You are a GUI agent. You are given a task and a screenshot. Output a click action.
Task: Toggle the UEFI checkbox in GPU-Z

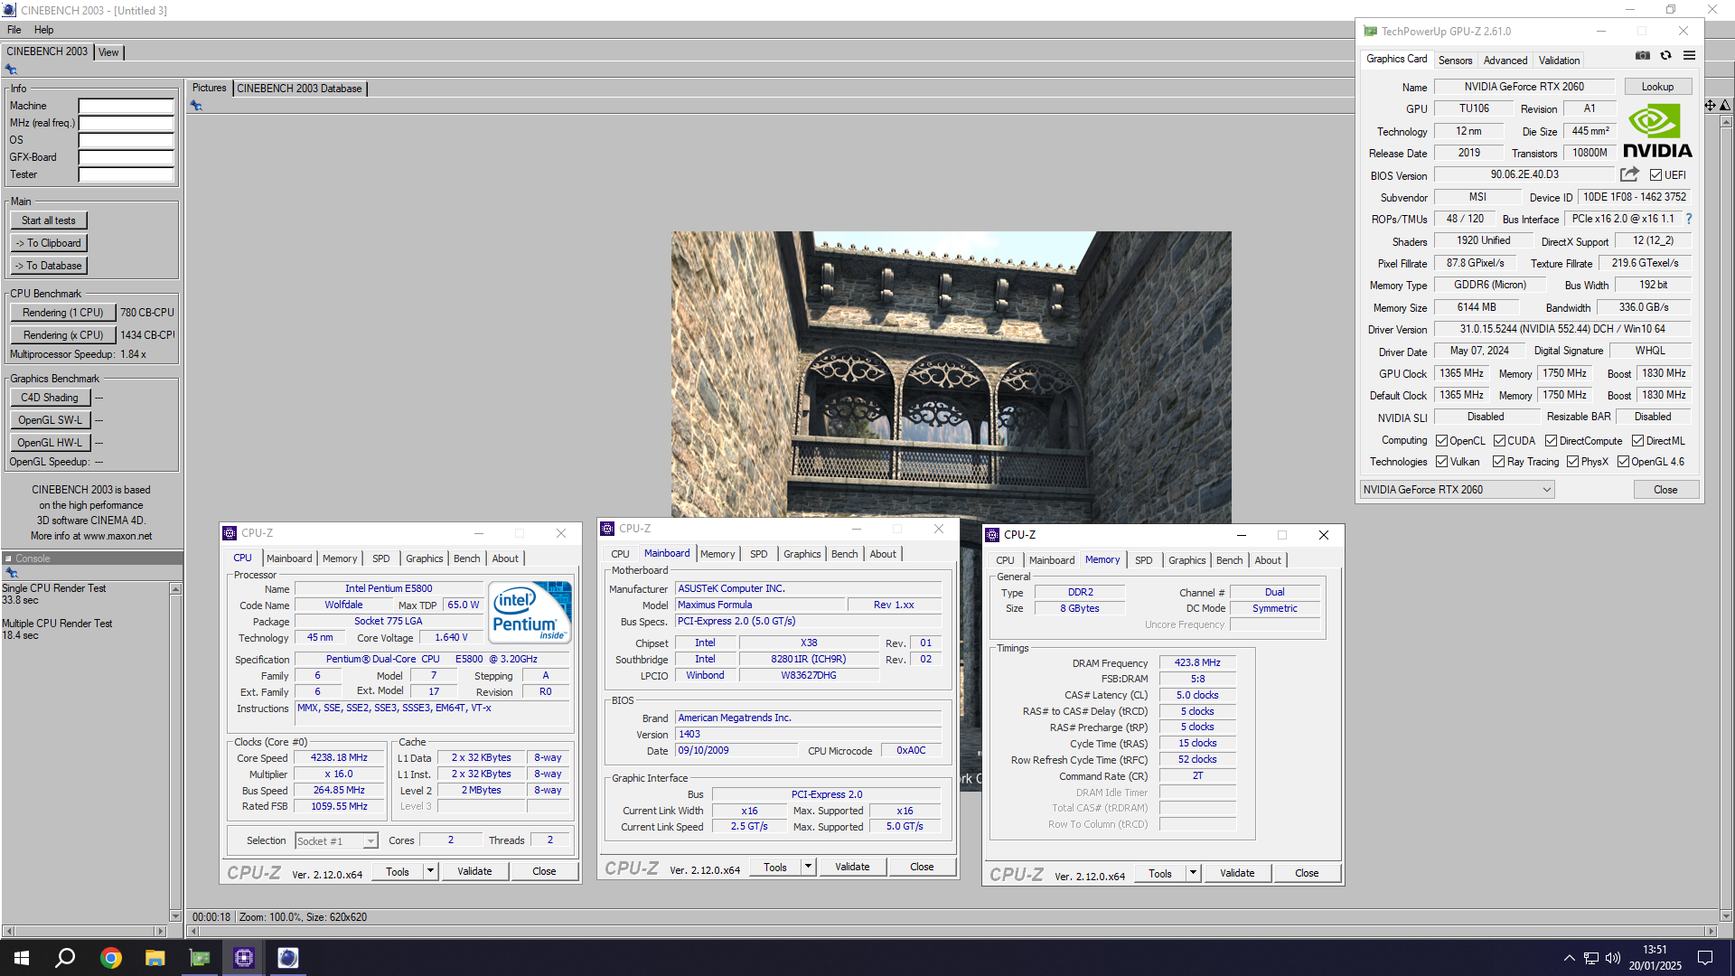tap(1655, 175)
